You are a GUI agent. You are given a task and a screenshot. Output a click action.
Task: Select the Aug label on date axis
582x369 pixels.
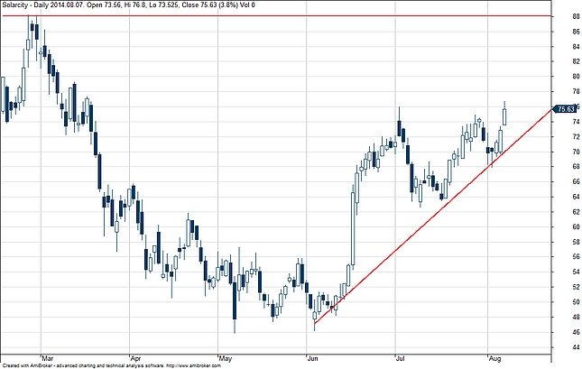pos(494,358)
